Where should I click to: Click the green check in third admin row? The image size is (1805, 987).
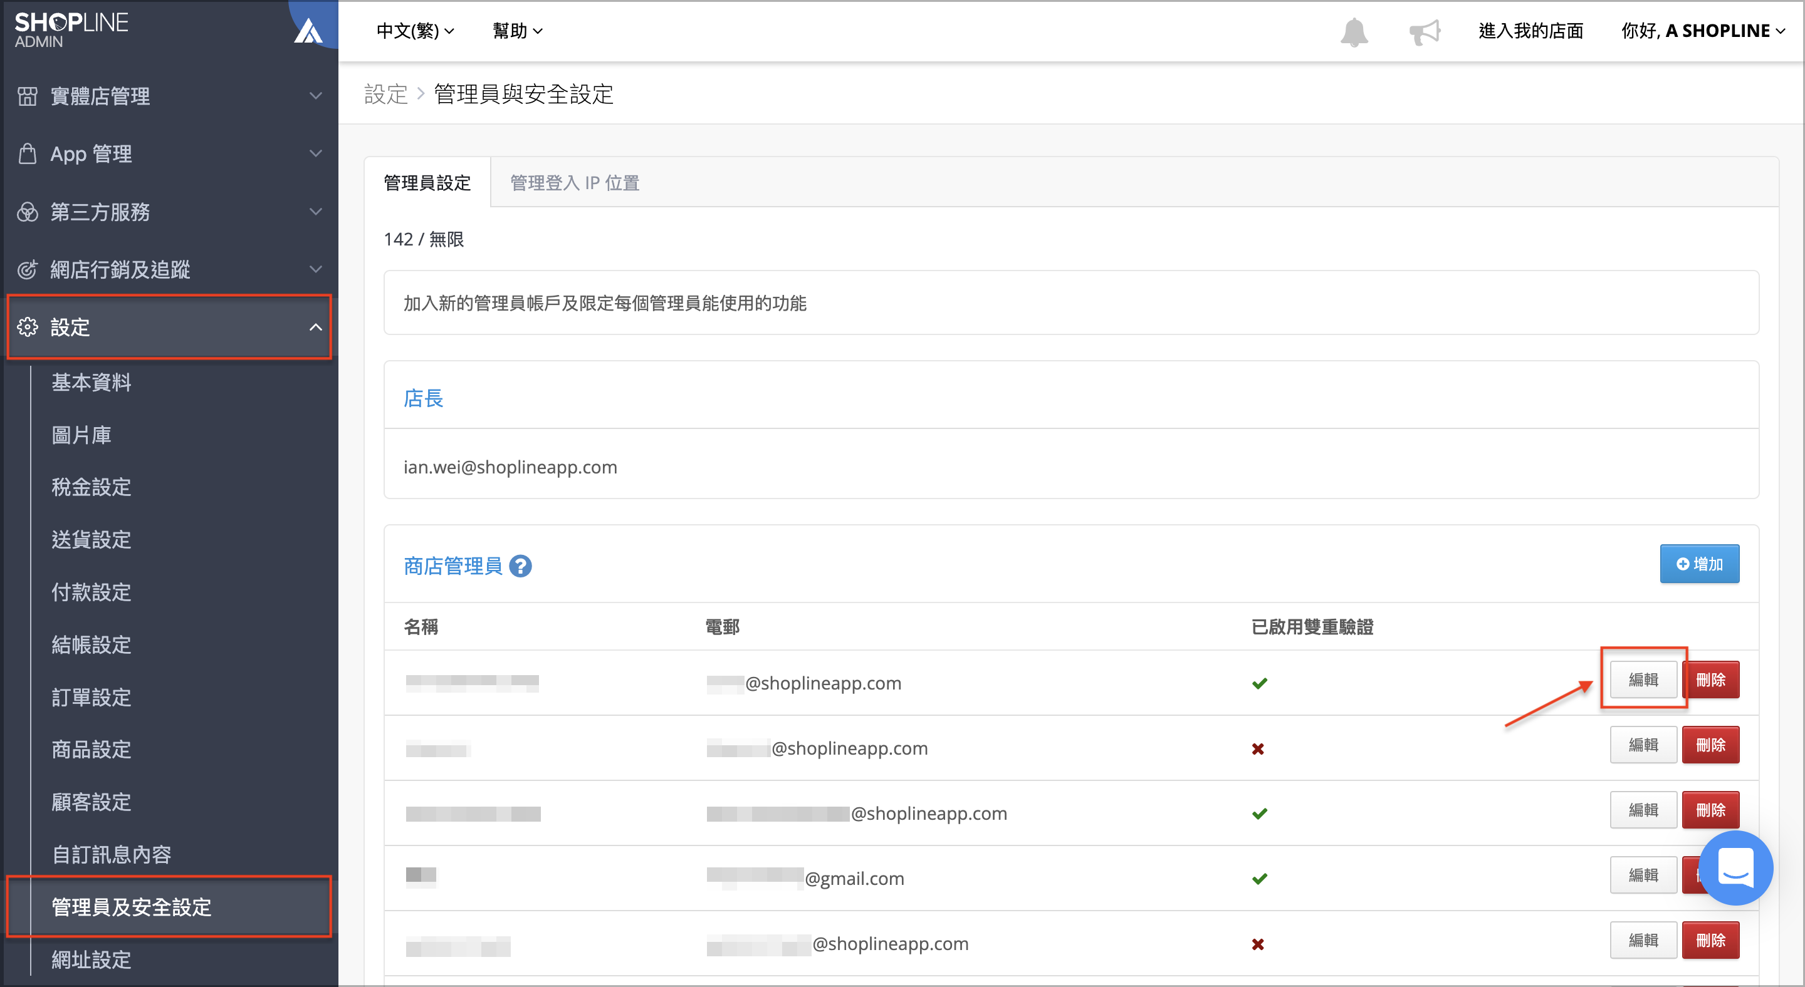[1259, 814]
